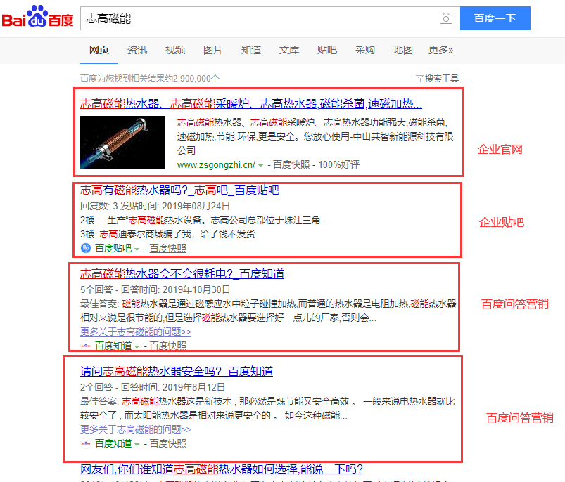
Task: Expand dropdown arrow next to www.zsgongzhi.cn/
Action: tap(261, 165)
